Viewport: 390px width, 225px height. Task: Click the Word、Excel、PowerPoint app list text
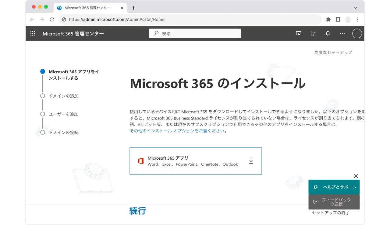tap(193, 164)
